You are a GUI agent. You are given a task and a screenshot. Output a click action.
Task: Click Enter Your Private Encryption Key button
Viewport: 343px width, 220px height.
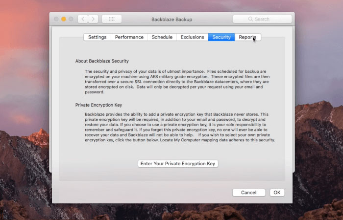pos(178,164)
